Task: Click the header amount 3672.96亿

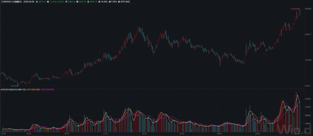Action: tap(125, 1)
